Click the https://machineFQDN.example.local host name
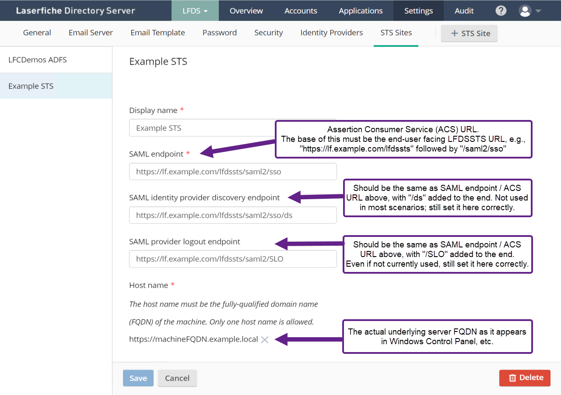 pyautogui.click(x=193, y=339)
